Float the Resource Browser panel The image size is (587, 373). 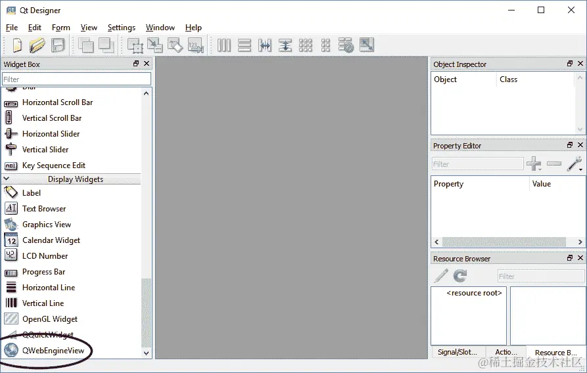coord(570,258)
